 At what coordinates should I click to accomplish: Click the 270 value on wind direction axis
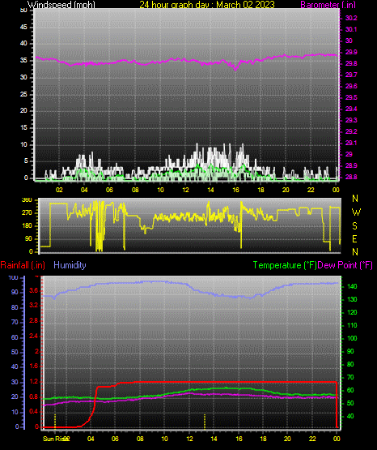(x=27, y=213)
